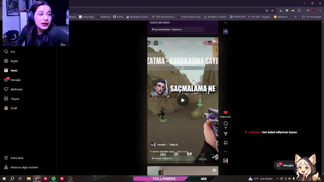Image resolution: width=324 pixels, height=182 pixels.
Task: Open Windows Start menu
Action: 4,179
